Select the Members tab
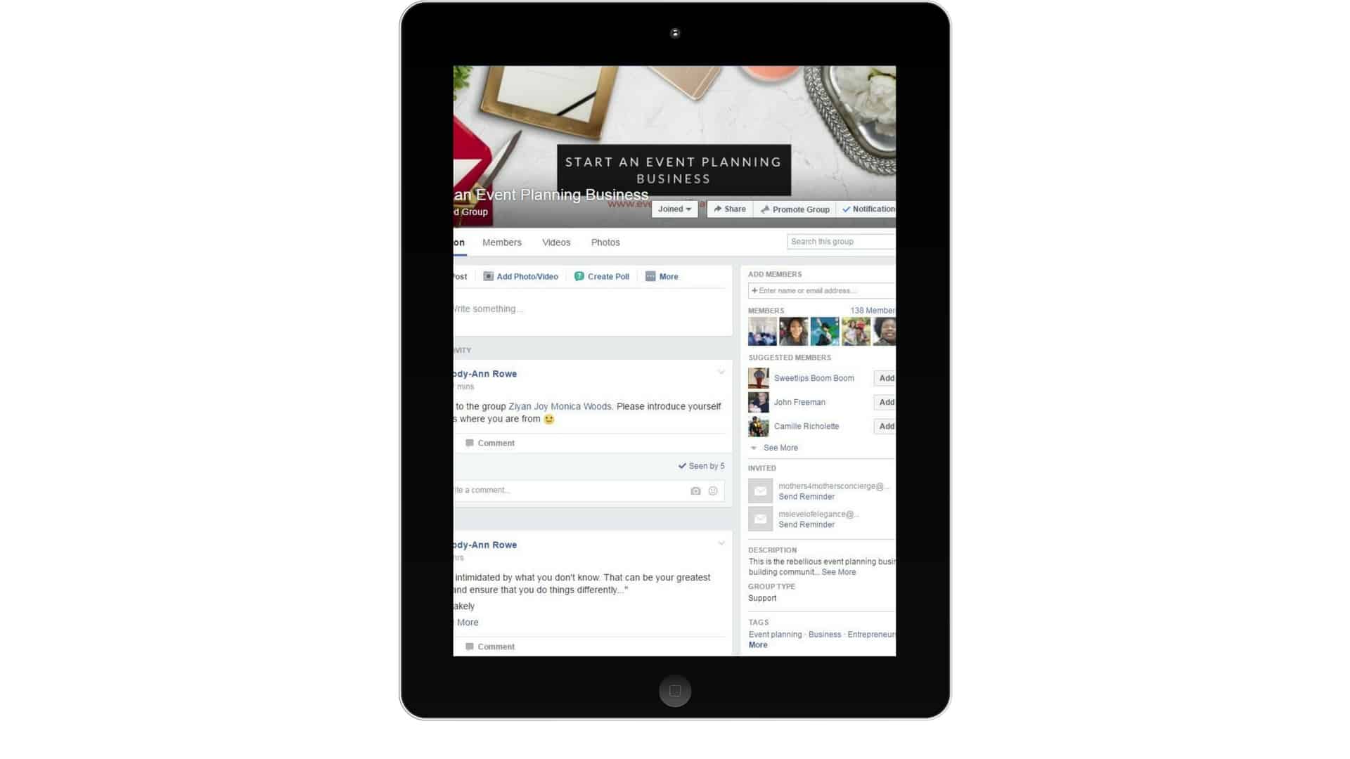Screen dimensions: 1350x759 tap(501, 242)
